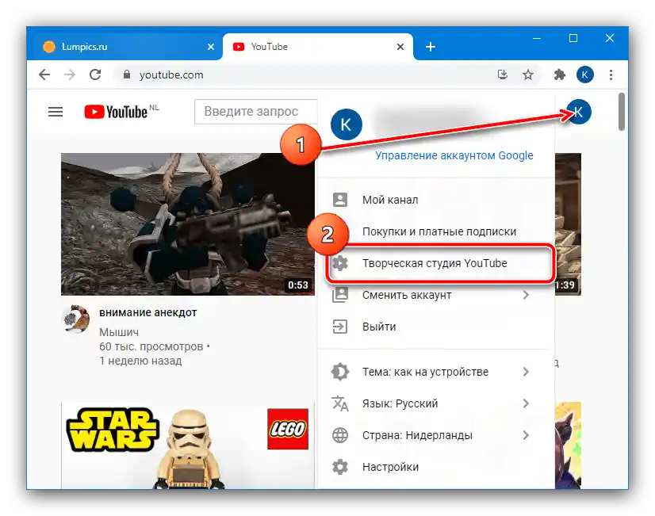Expand the Язык: Русский submenu chevron
The width and height of the screenshot is (655, 516).
click(x=526, y=403)
